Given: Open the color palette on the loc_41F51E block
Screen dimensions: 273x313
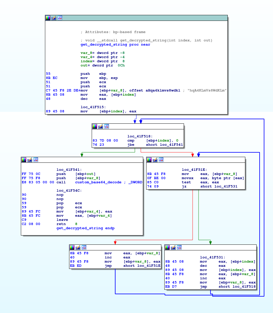Looking at the screenshot, I should 149,160.
